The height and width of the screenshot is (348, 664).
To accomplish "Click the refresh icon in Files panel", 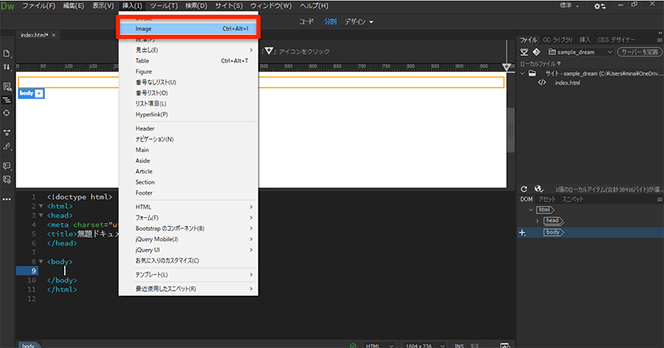I will 524,189.
